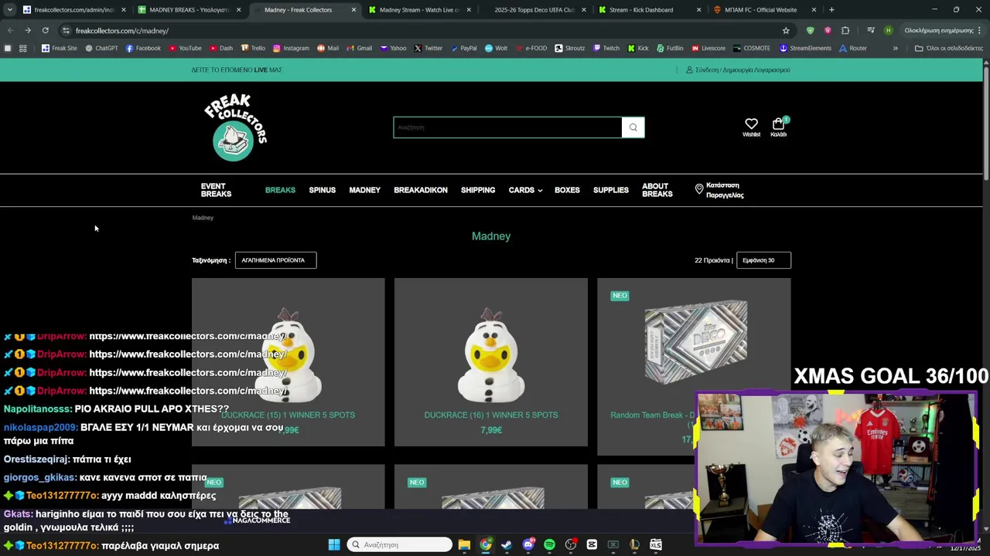
Task: Open the Chrome three-dot menu
Action: pos(980,30)
